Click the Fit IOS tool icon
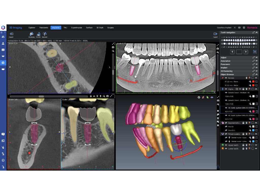Viewport: 260px width, 195px height. pyautogui.click(x=38, y=34)
